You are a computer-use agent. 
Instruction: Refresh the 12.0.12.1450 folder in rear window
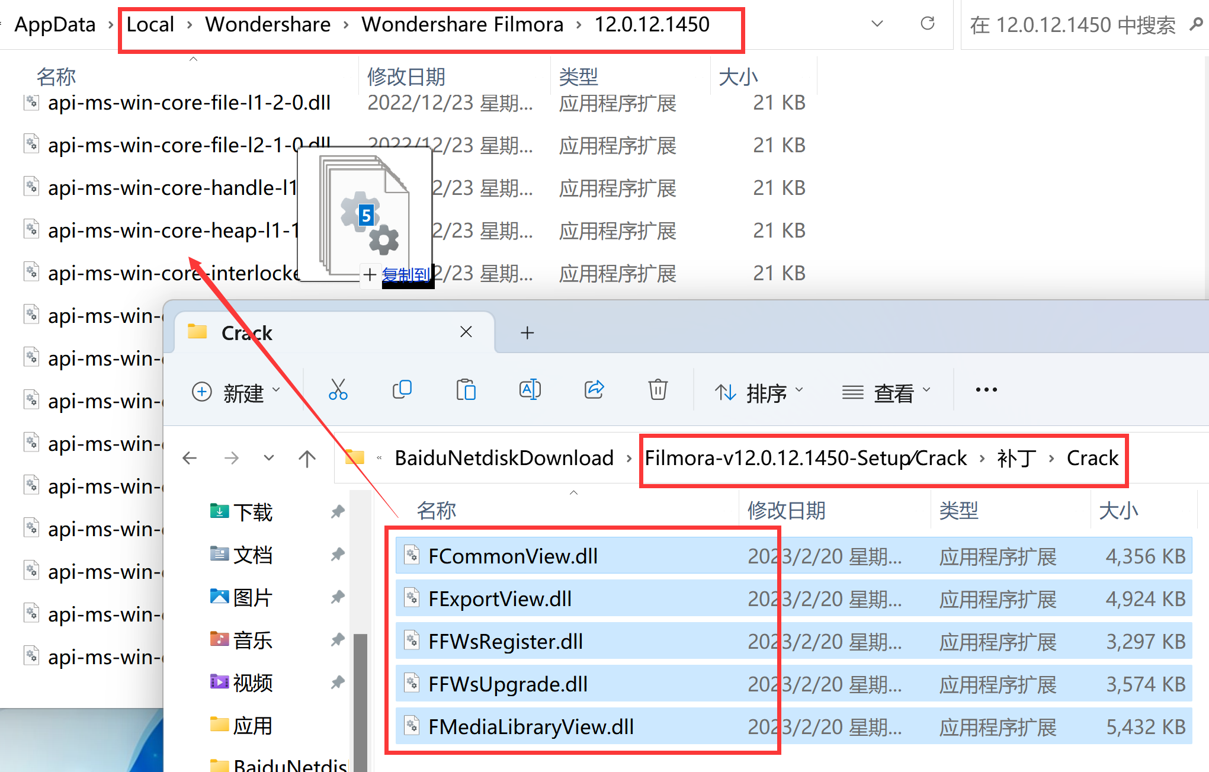pyautogui.click(x=928, y=24)
